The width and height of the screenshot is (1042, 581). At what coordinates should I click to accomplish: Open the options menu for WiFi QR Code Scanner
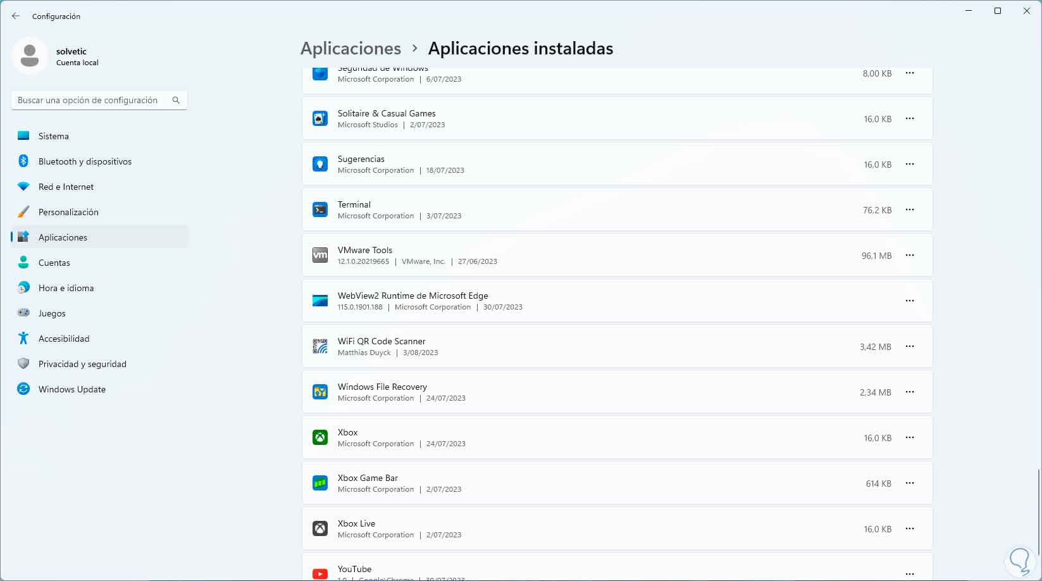pos(910,346)
